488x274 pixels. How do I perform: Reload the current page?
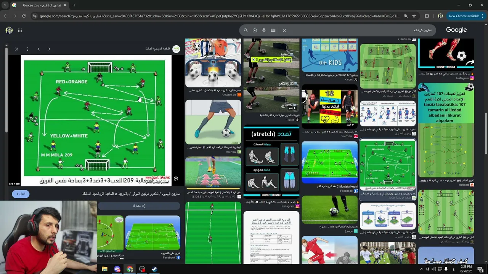pyautogui.click(x=24, y=16)
